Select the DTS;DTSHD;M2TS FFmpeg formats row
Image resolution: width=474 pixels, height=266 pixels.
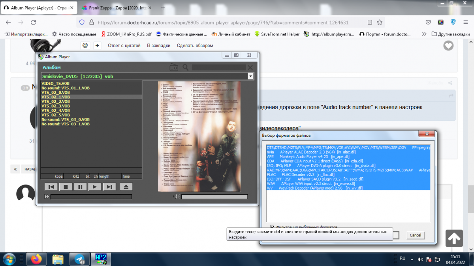[348, 147]
